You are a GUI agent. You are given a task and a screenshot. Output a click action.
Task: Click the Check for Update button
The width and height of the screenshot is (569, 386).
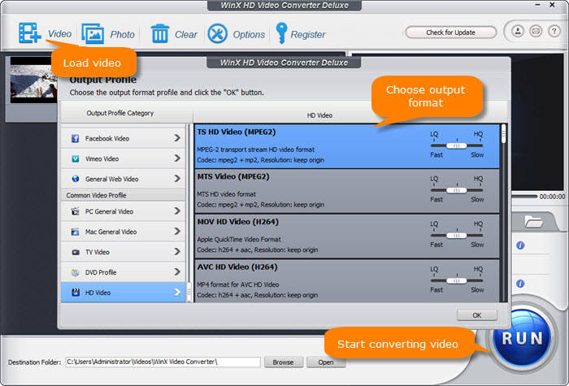450,33
